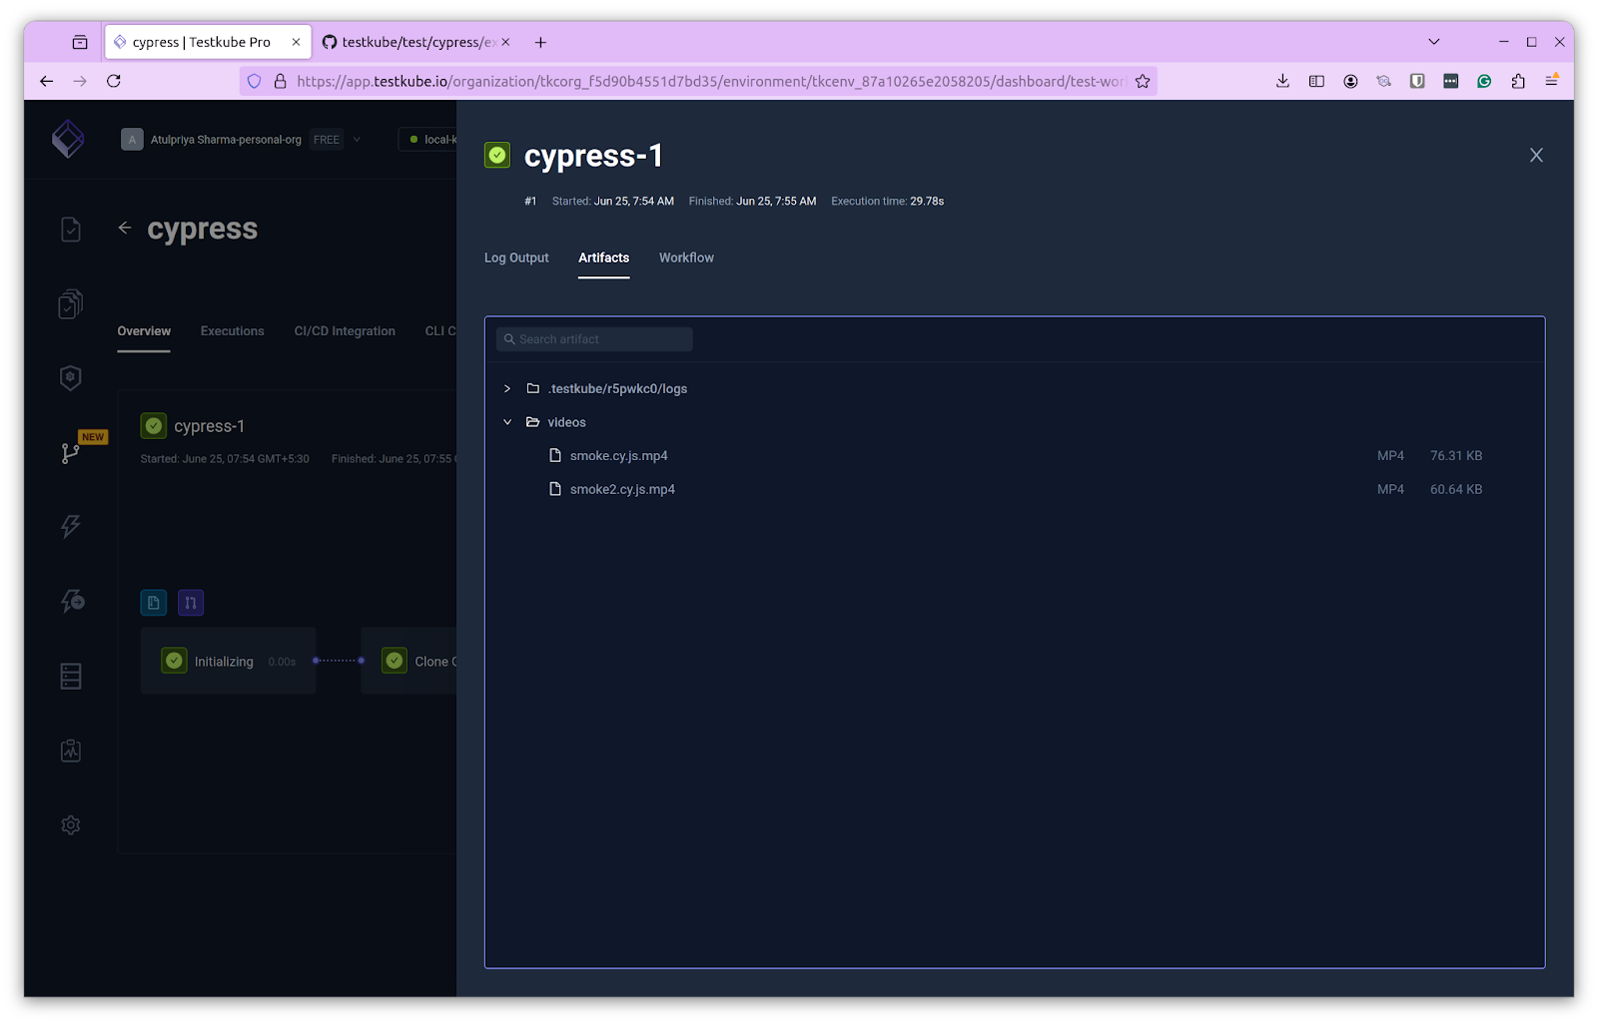Screen dimensions: 1598x1024
Task: Close the cypress | Testkube Pro browser tab
Action: [296, 42]
